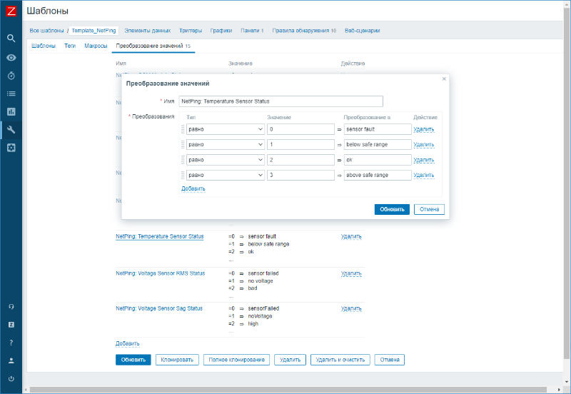Open Триггеры section
The height and width of the screenshot is (394, 571).
pyautogui.click(x=191, y=31)
